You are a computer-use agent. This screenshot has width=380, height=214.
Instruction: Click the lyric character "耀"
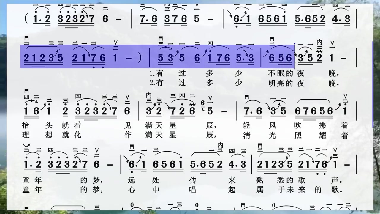click(x=322, y=135)
